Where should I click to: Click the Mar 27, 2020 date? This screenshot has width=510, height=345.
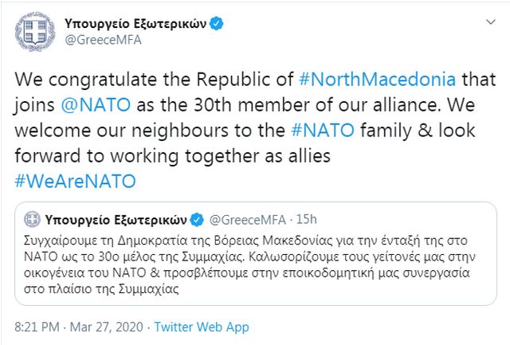(x=112, y=327)
